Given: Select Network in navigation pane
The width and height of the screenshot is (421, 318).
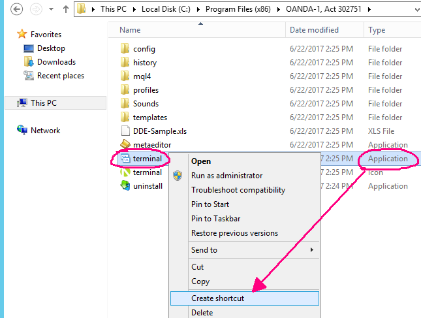Looking at the screenshot, I should [45, 131].
